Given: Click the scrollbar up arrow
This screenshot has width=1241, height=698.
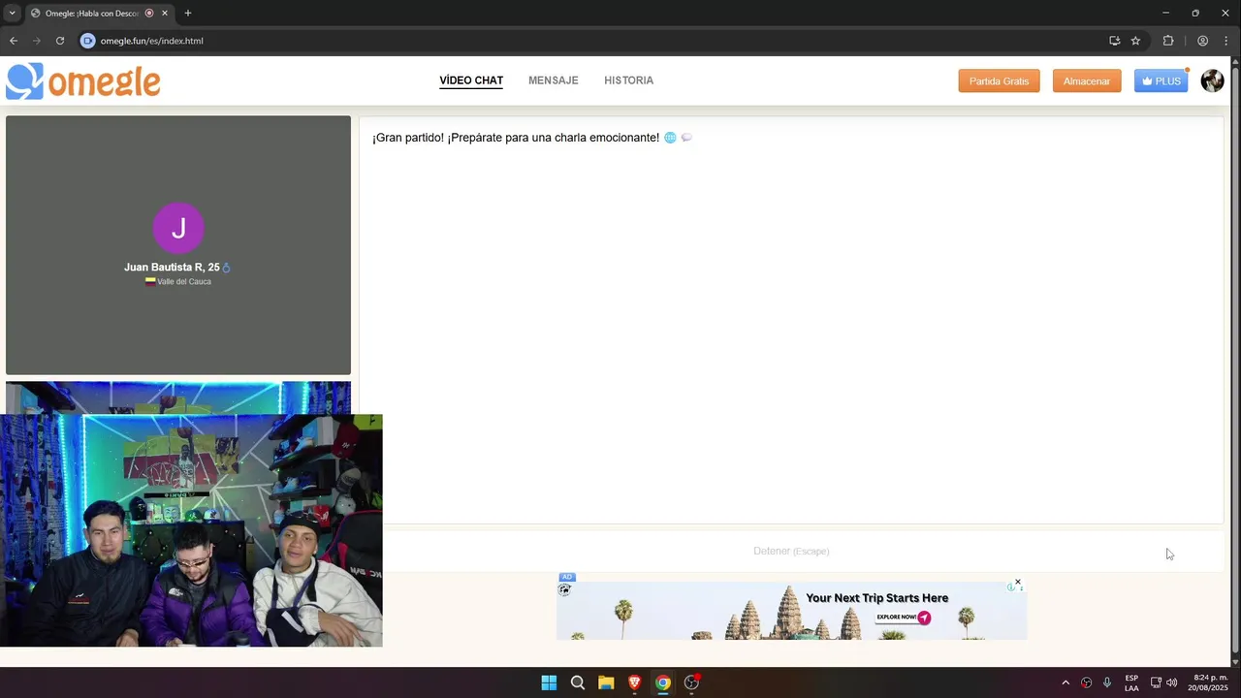Looking at the screenshot, I should [1235, 61].
